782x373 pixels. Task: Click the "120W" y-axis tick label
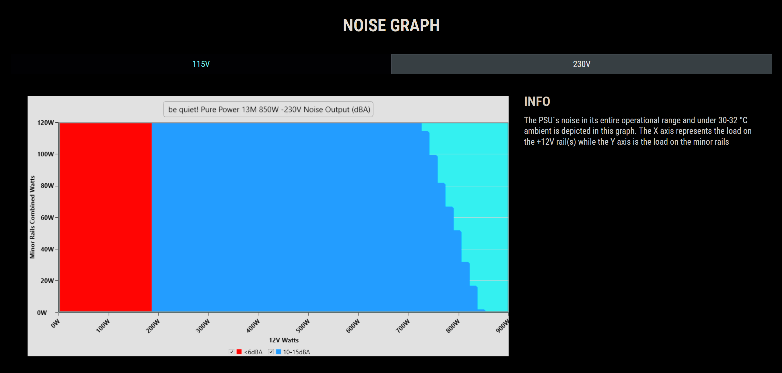46,123
